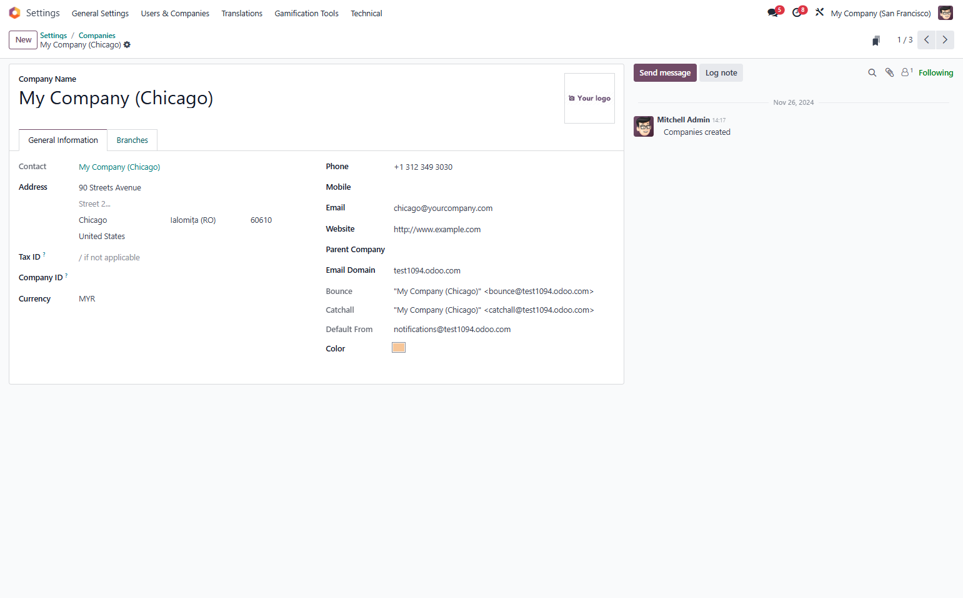Search messages in chatter
Screen dimensions: 963x598
click(x=872, y=73)
